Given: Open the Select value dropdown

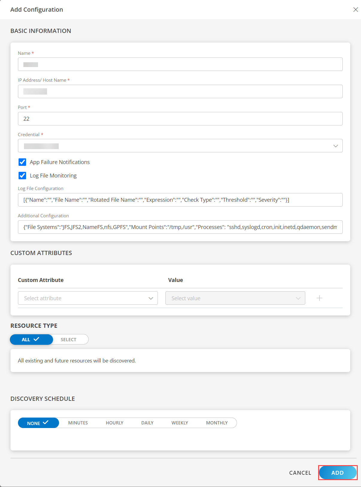Looking at the screenshot, I should pos(235,298).
